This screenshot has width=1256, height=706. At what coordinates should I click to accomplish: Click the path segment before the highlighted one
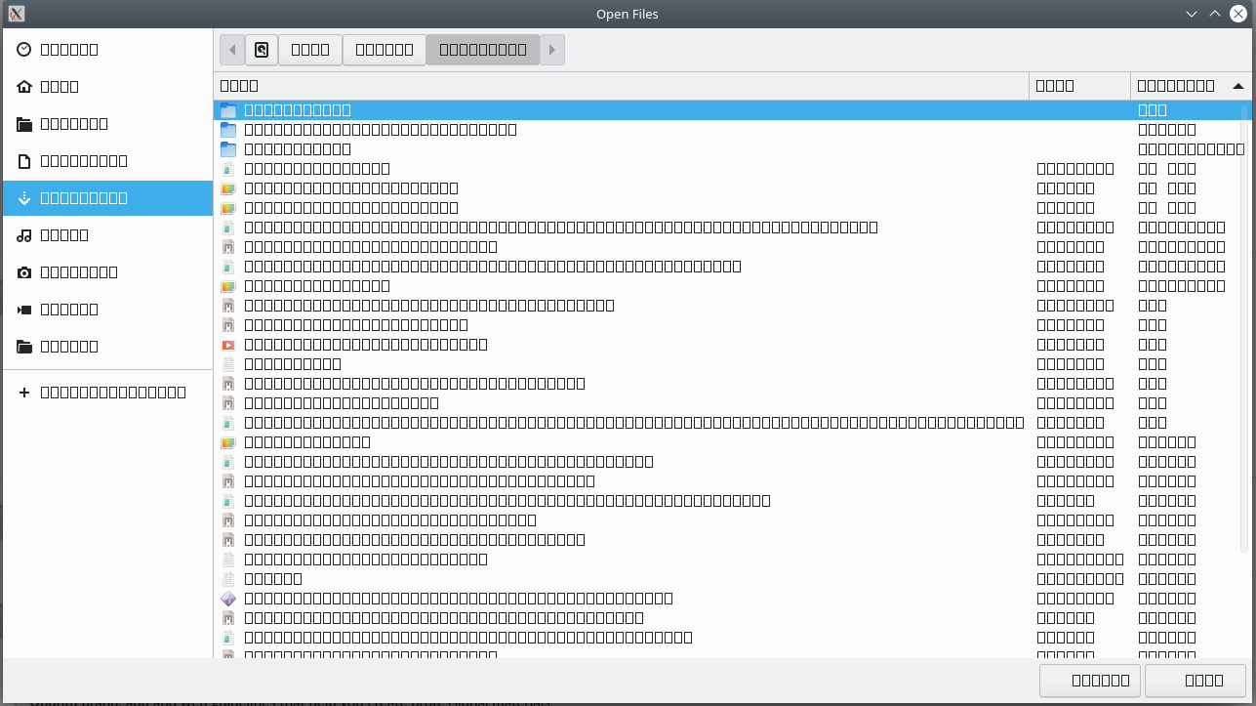tap(385, 50)
